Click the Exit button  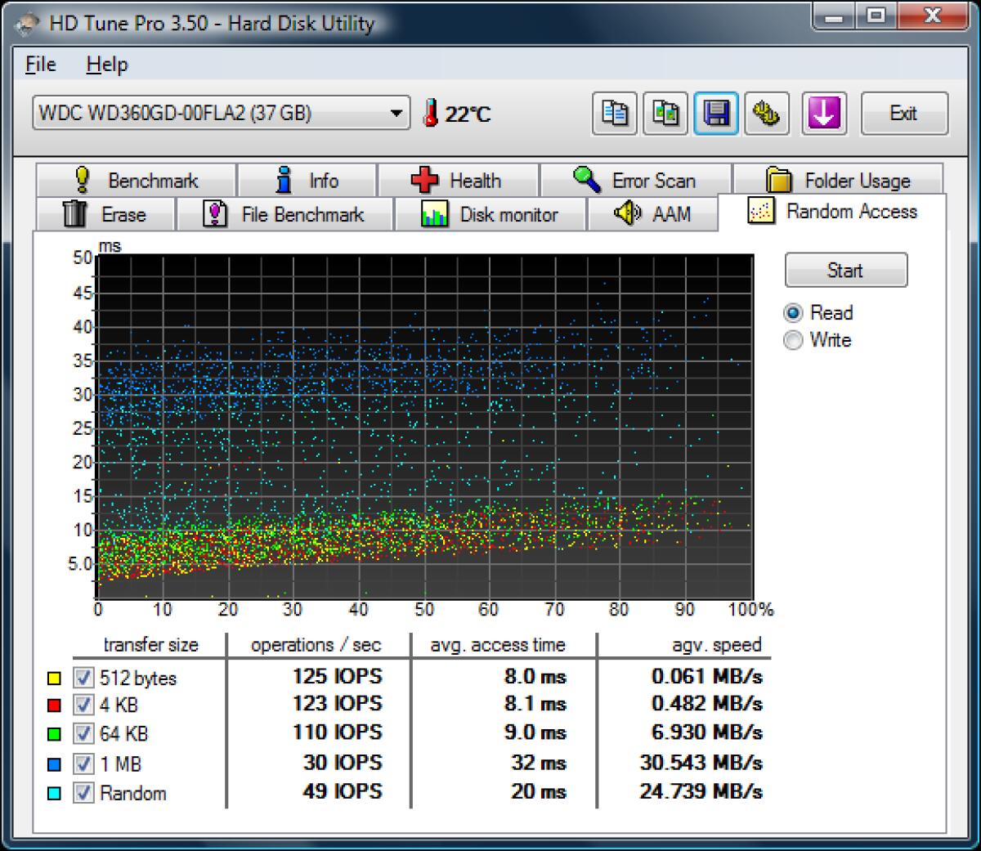[x=904, y=114]
